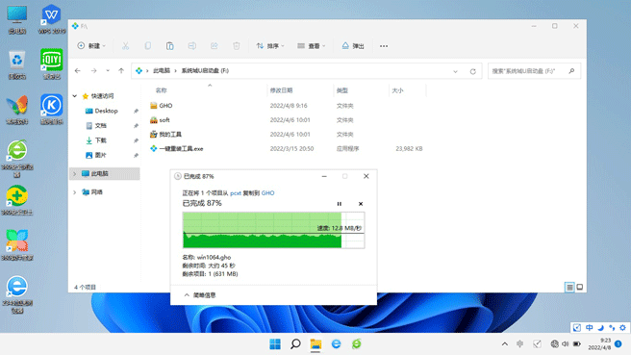The width and height of the screenshot is (631, 355).
Task: Open the bottom blue e browser shortcut
Action: coord(17,294)
